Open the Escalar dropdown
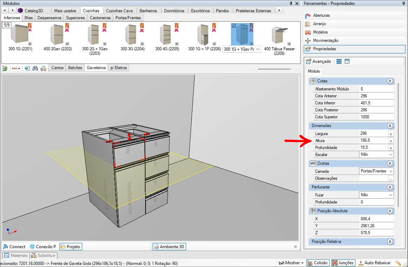The image size is (408, 267). (x=376, y=154)
